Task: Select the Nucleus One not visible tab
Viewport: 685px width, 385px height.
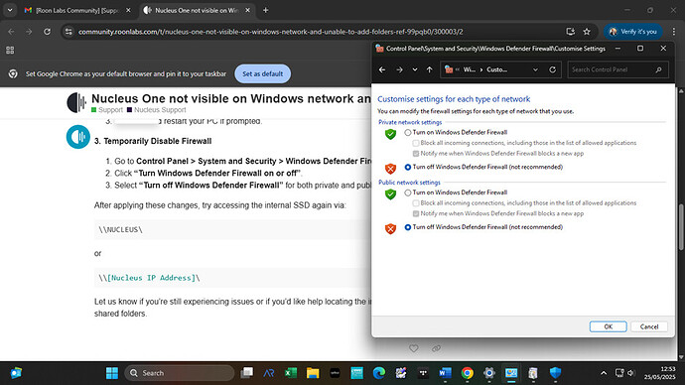Action: click(197, 10)
